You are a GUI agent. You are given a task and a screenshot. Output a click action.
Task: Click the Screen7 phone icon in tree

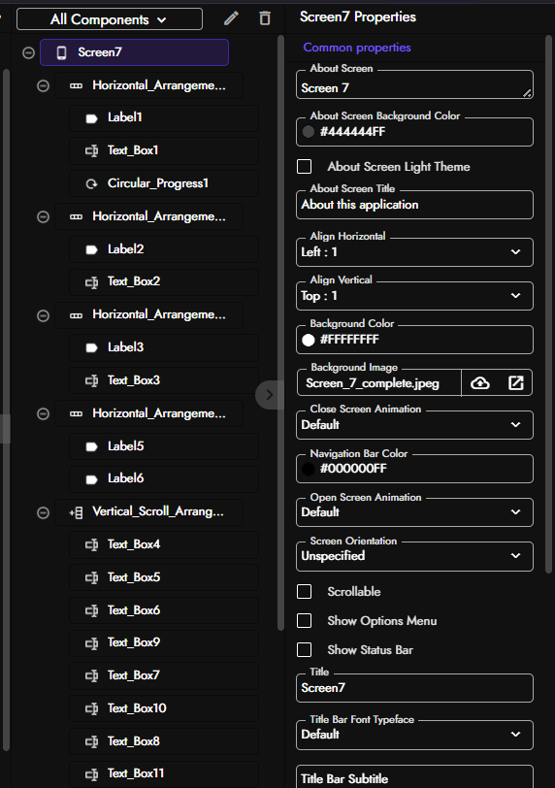tap(61, 52)
